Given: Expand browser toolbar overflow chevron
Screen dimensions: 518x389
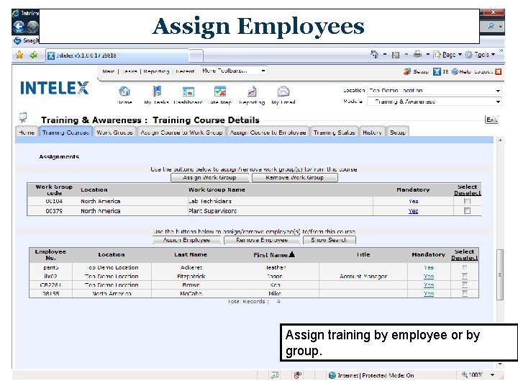Looking at the screenshot, I should point(501,50).
